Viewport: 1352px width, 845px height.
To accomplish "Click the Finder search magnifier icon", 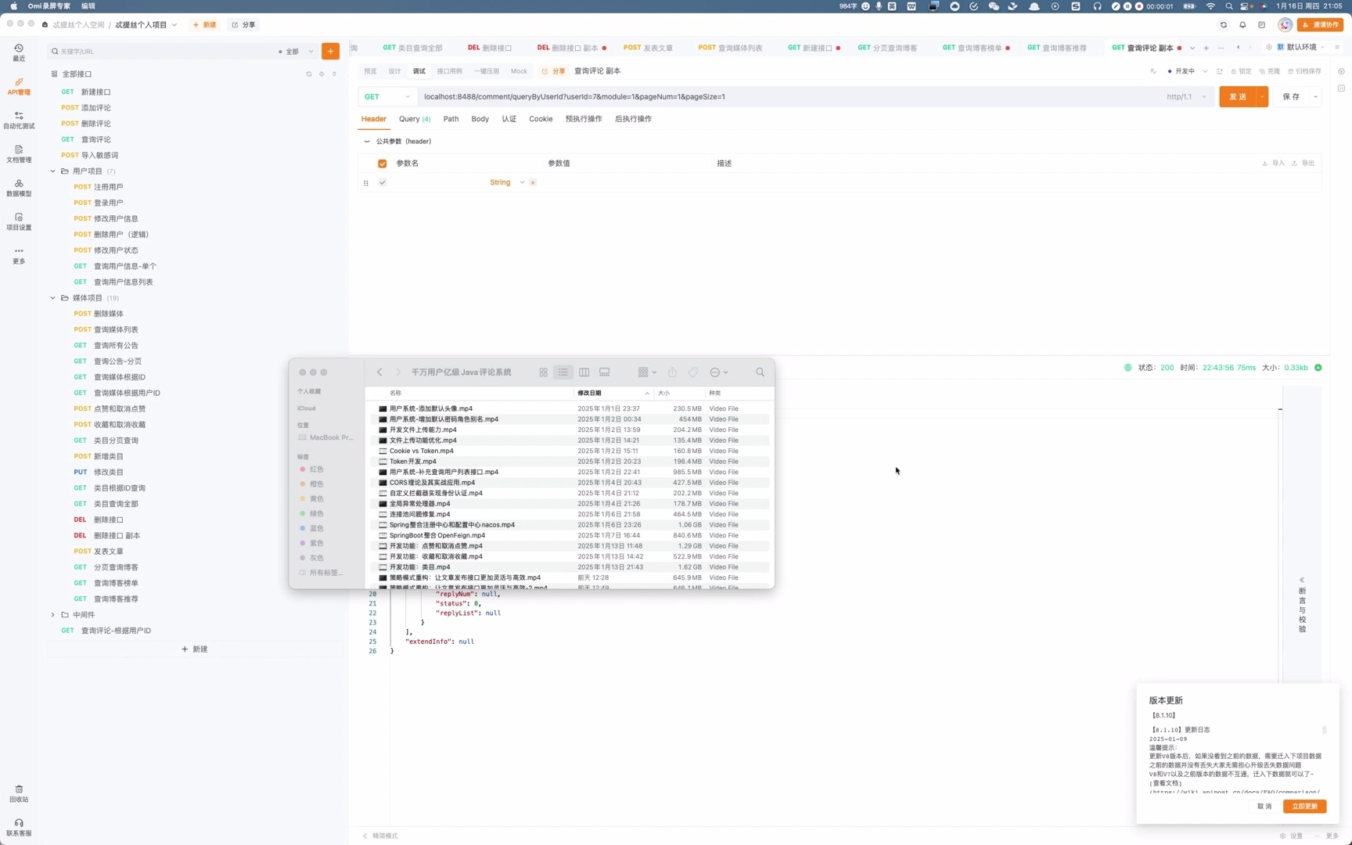I will point(760,372).
